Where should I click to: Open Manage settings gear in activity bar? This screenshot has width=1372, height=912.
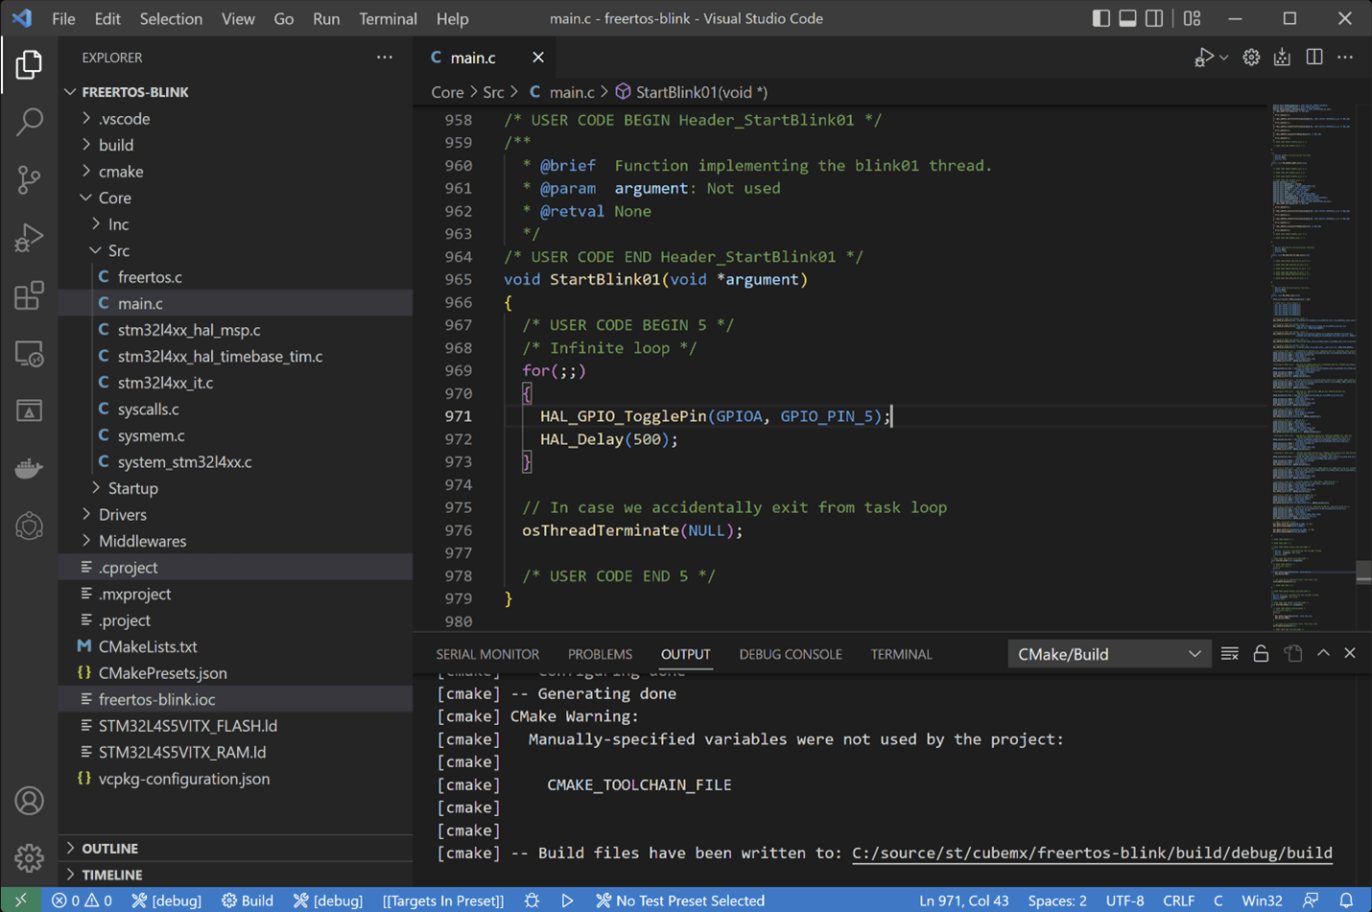pyautogui.click(x=29, y=857)
